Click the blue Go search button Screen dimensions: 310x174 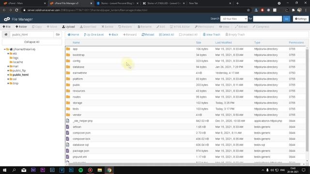pos(286,19)
